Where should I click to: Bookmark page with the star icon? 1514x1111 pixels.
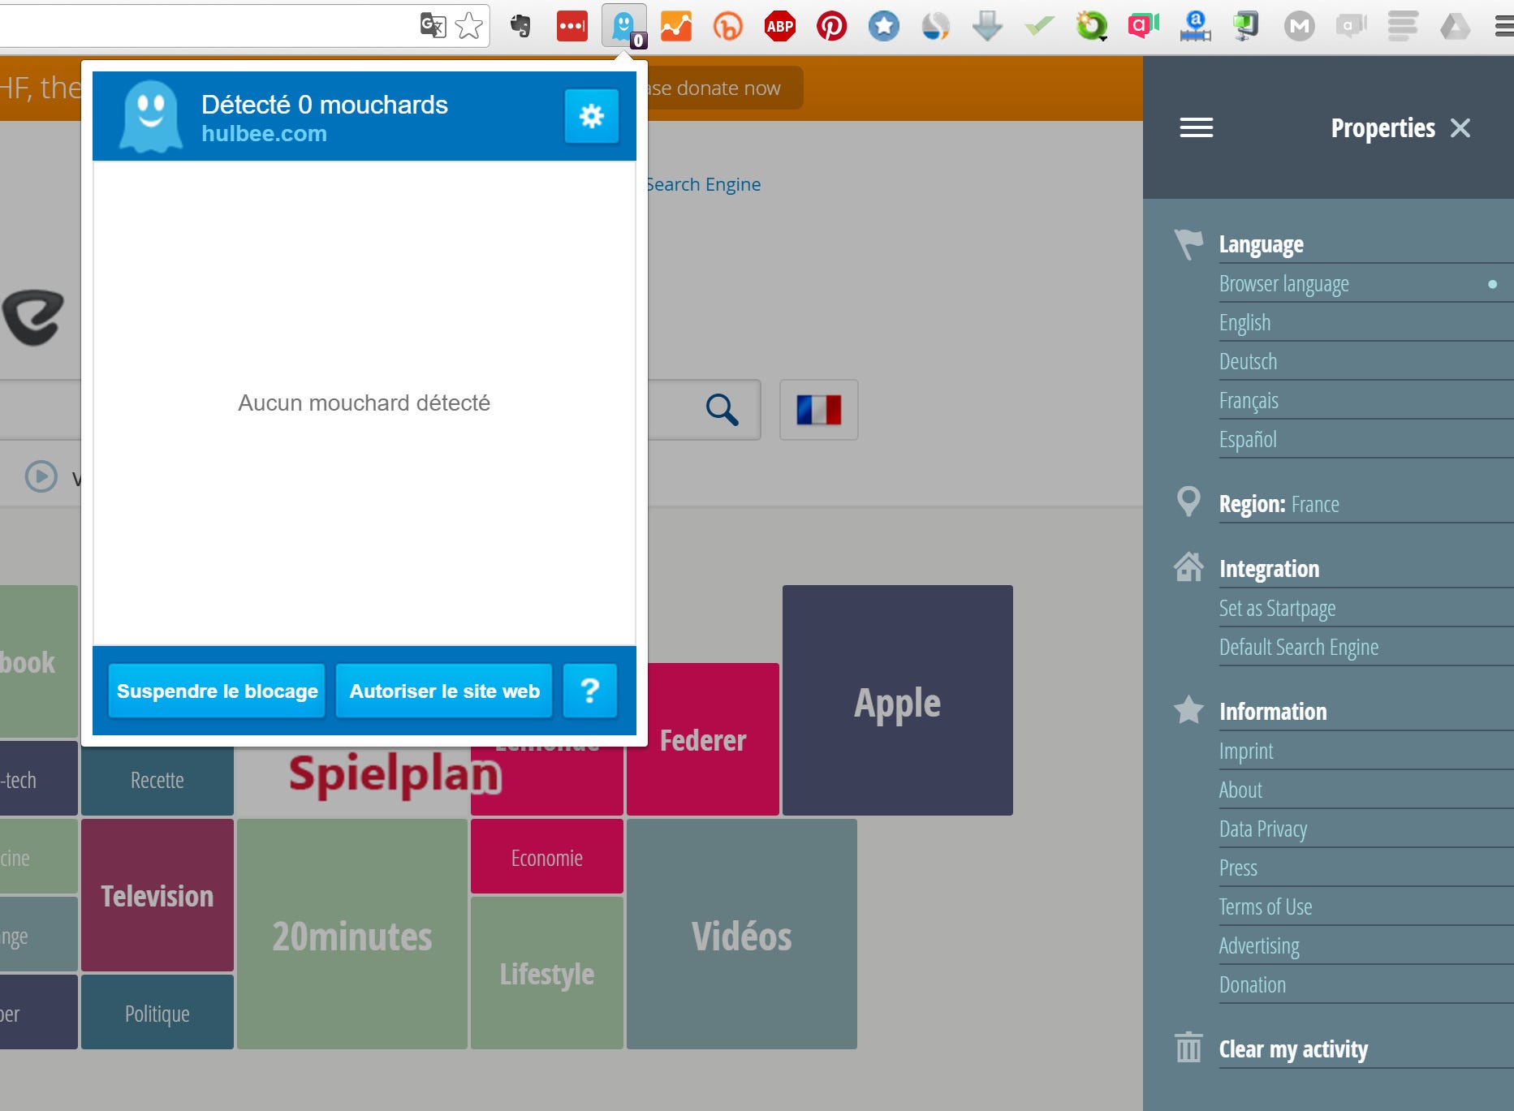click(469, 26)
